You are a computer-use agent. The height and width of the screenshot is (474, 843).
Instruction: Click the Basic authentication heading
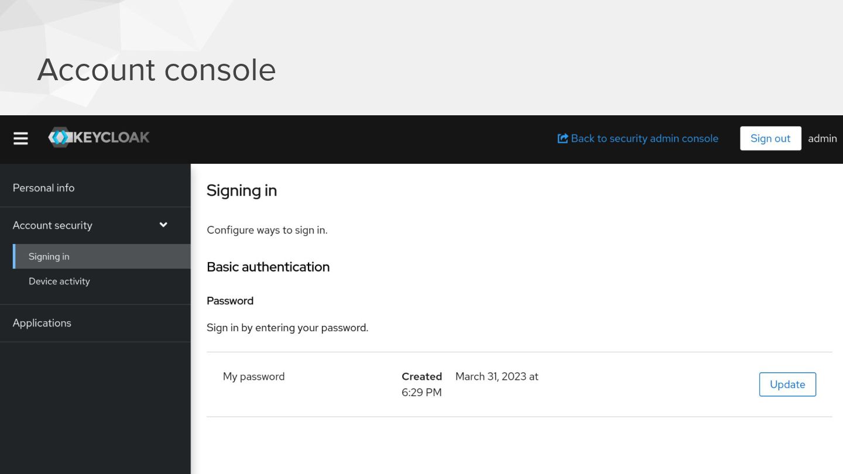coord(268,267)
